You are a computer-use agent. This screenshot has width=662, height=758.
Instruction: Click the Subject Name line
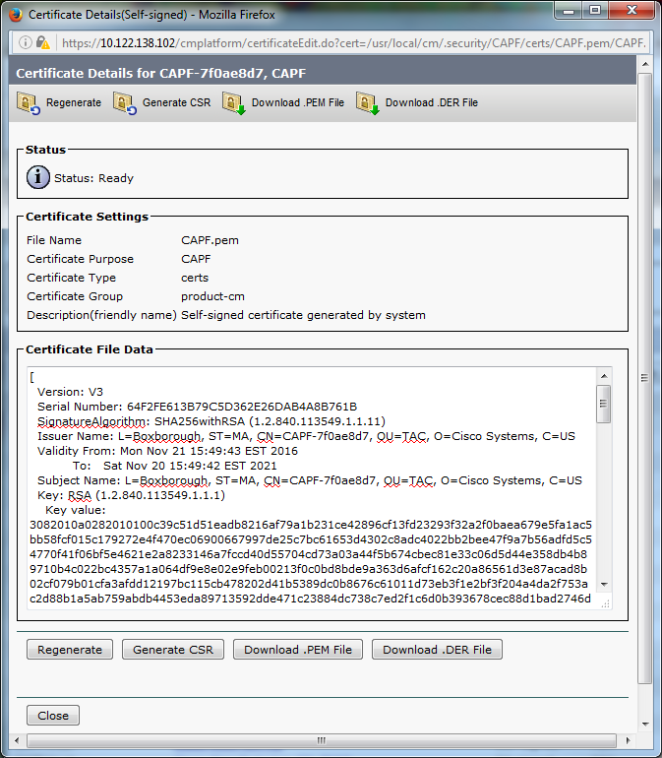(310, 480)
